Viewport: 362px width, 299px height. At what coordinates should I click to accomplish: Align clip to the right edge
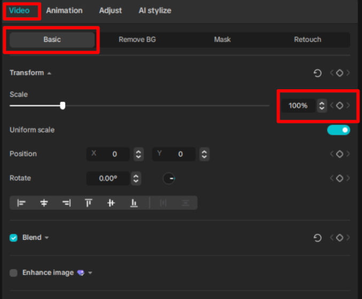66,203
